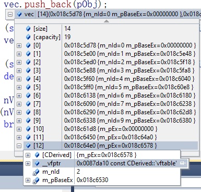
Task: Expand the [CDerived] node
Action: click(x=28, y=155)
